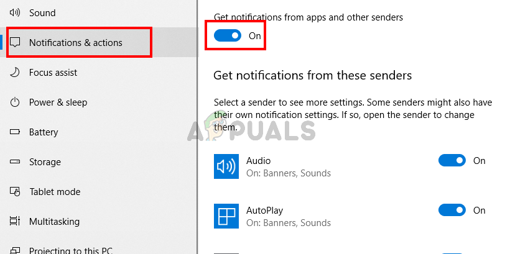Click the Projecting to this PC icon
This screenshot has width=505, height=254.
(x=15, y=250)
